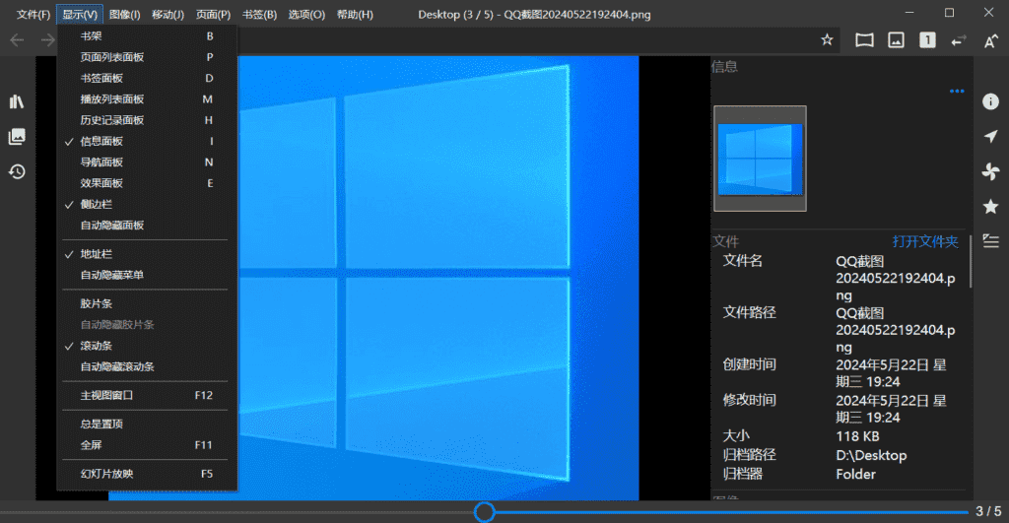Open the page list panel icon
Screen dimensions: 1009x523
click(x=17, y=137)
